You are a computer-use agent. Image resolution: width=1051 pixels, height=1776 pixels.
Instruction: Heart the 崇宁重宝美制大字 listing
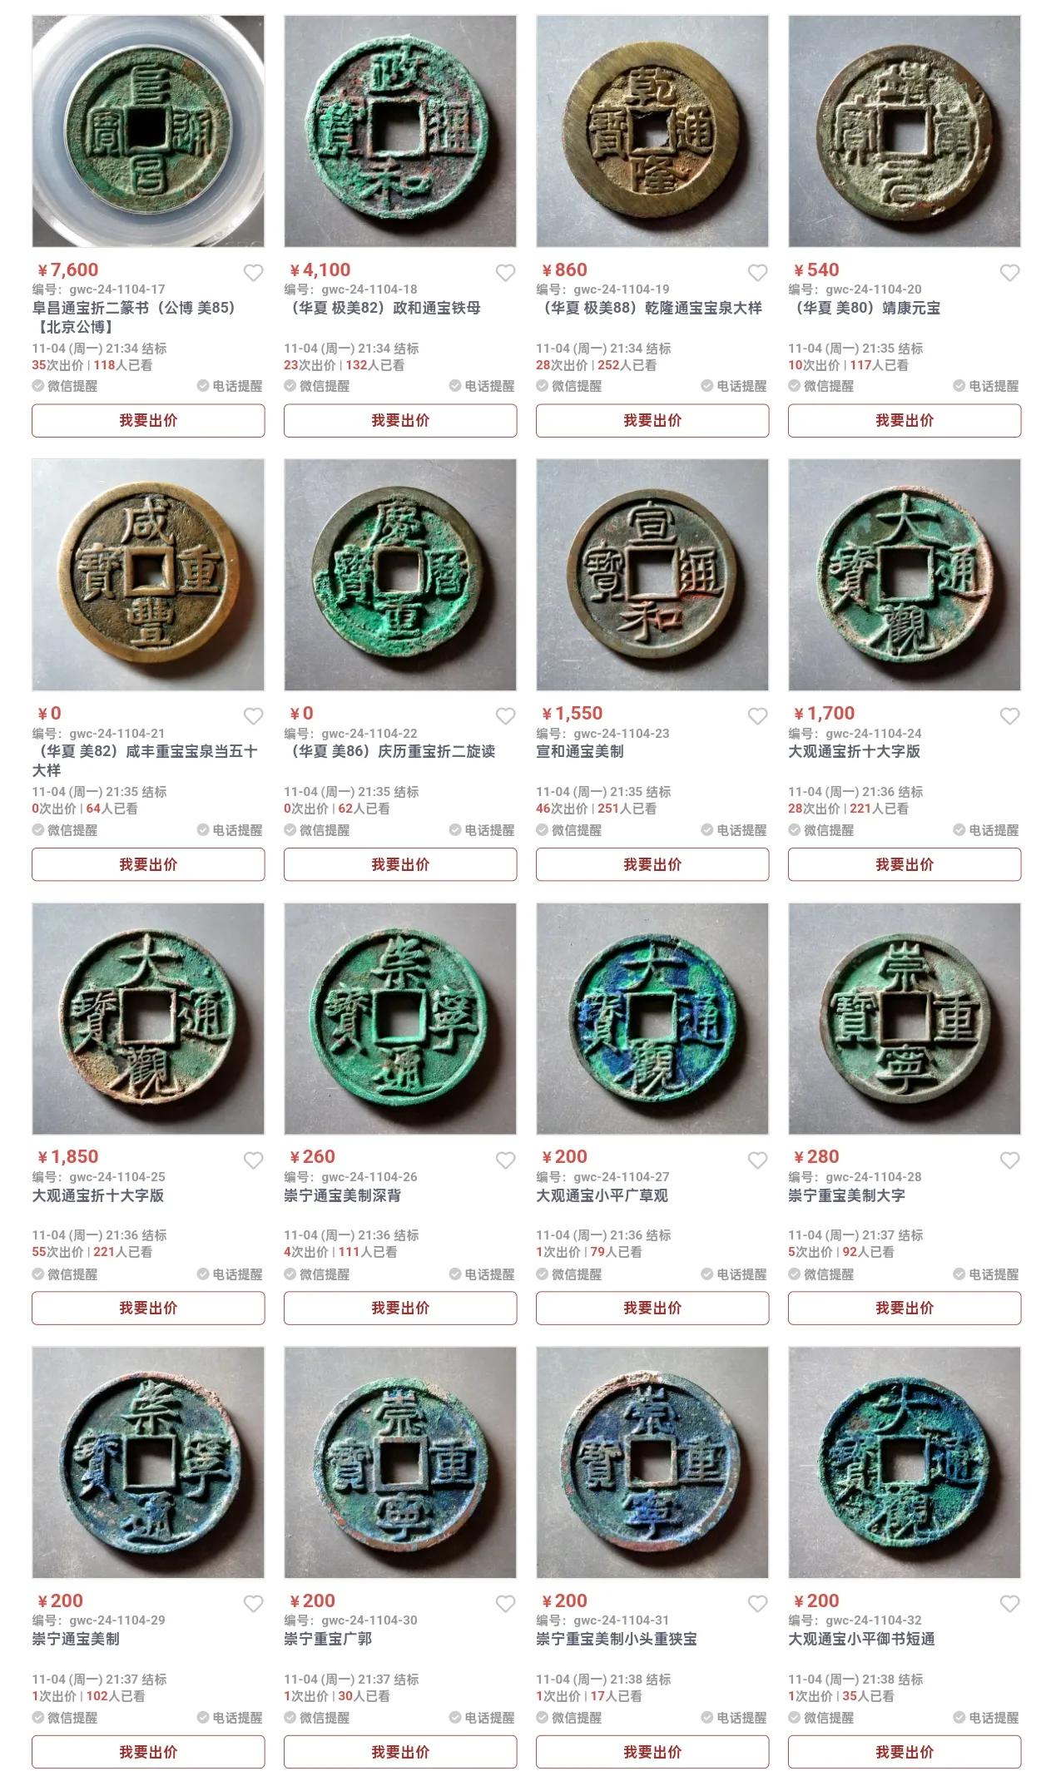pyautogui.click(x=1010, y=1160)
